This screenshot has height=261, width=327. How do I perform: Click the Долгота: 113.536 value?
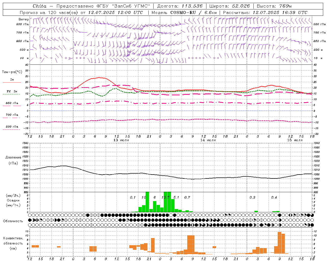tap(180, 6)
